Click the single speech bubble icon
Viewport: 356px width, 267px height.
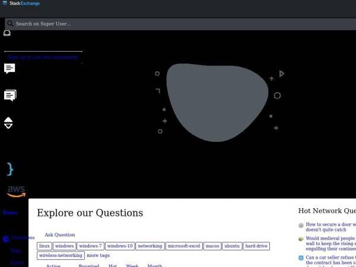[x=9, y=69]
